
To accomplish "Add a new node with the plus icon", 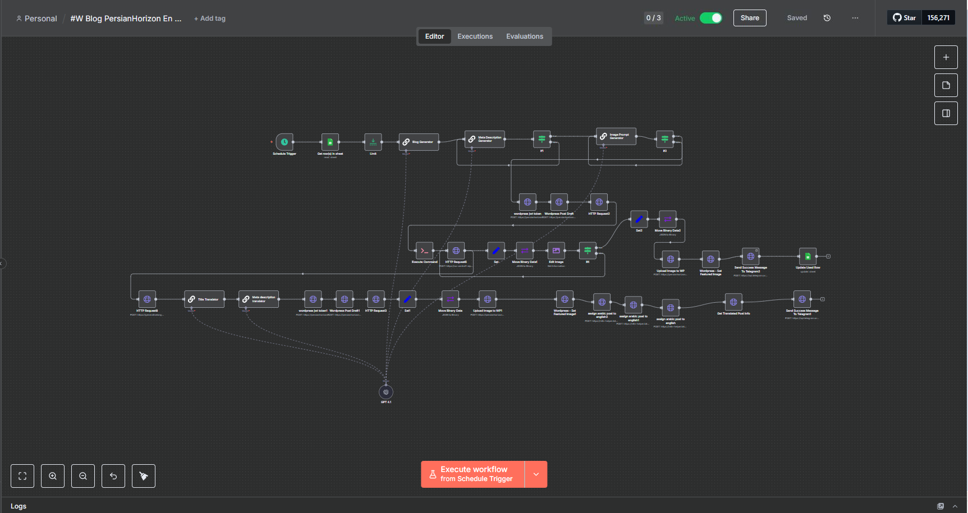I will (946, 57).
